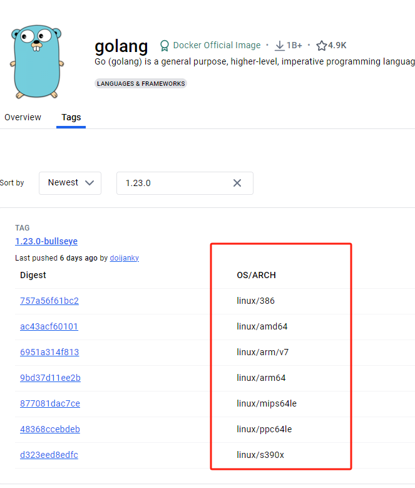Click the star rating icon
The image size is (415, 488).
click(322, 46)
